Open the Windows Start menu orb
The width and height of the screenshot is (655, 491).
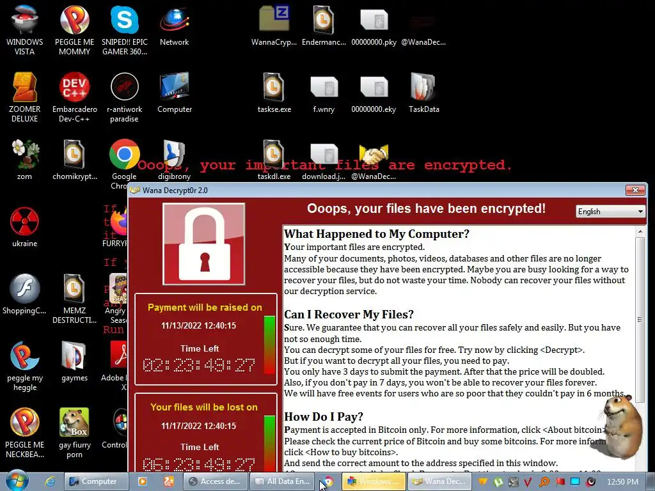pos(17,481)
